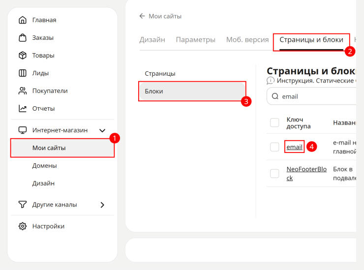The image size is (364, 270).
Task: Select Лиды in the sidebar
Action: click(62, 73)
